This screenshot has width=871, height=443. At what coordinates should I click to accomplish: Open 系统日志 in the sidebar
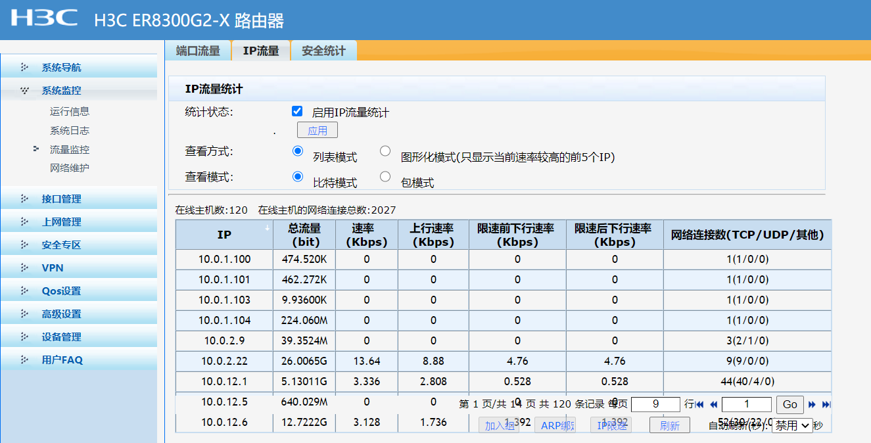point(70,131)
